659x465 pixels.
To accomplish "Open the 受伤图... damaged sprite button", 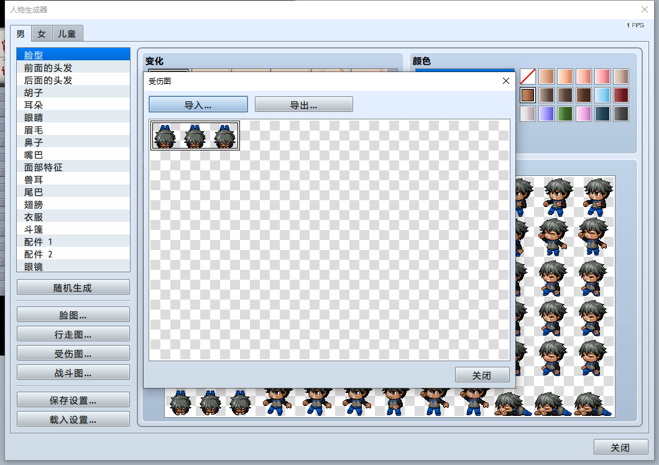I will coord(73,353).
